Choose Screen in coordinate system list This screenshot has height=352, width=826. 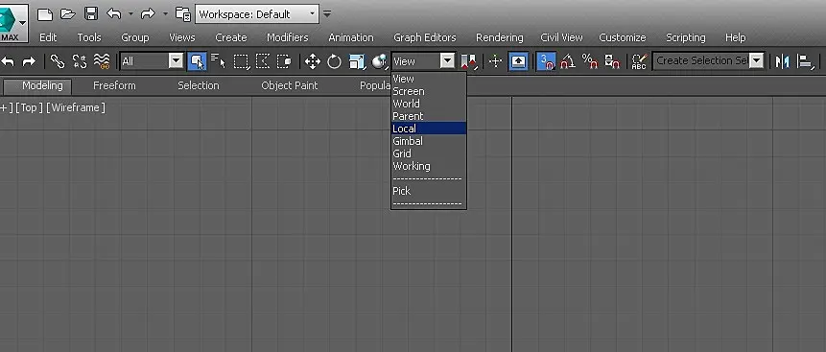point(428,91)
